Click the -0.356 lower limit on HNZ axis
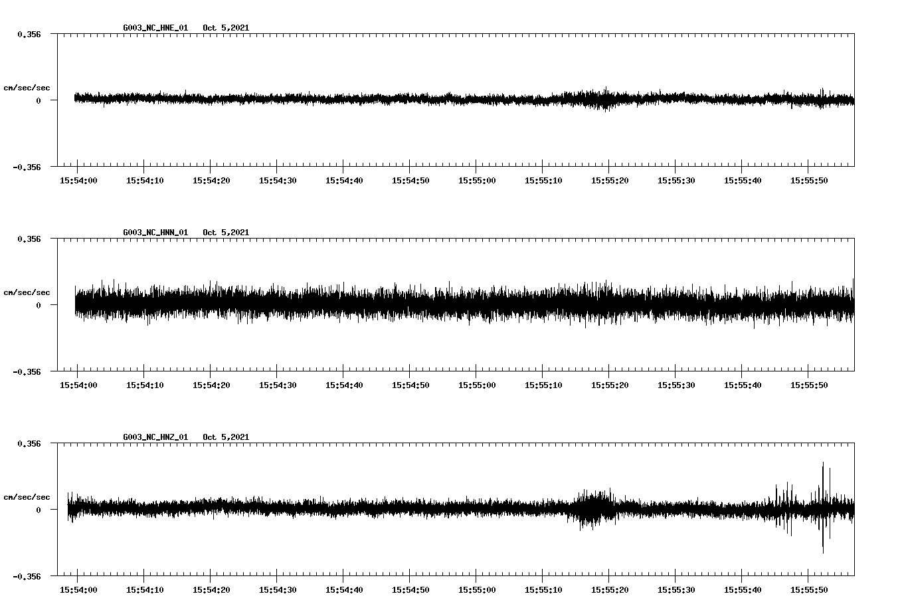The height and width of the screenshot is (614, 902). coord(27,576)
